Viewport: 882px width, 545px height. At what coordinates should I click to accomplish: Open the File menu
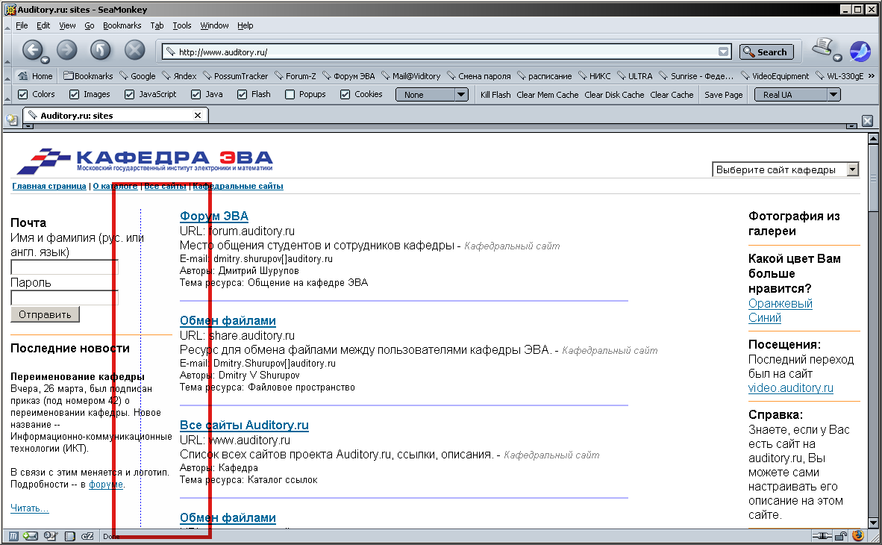point(22,25)
